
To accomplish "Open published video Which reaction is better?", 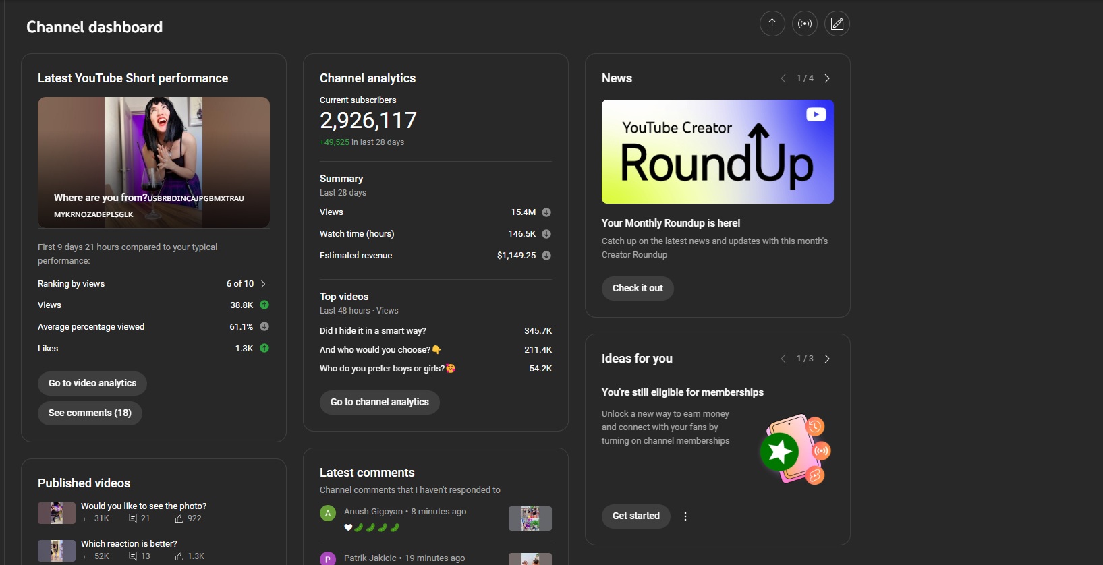I will click(x=129, y=544).
